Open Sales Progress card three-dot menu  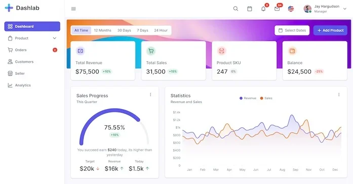tap(150, 95)
